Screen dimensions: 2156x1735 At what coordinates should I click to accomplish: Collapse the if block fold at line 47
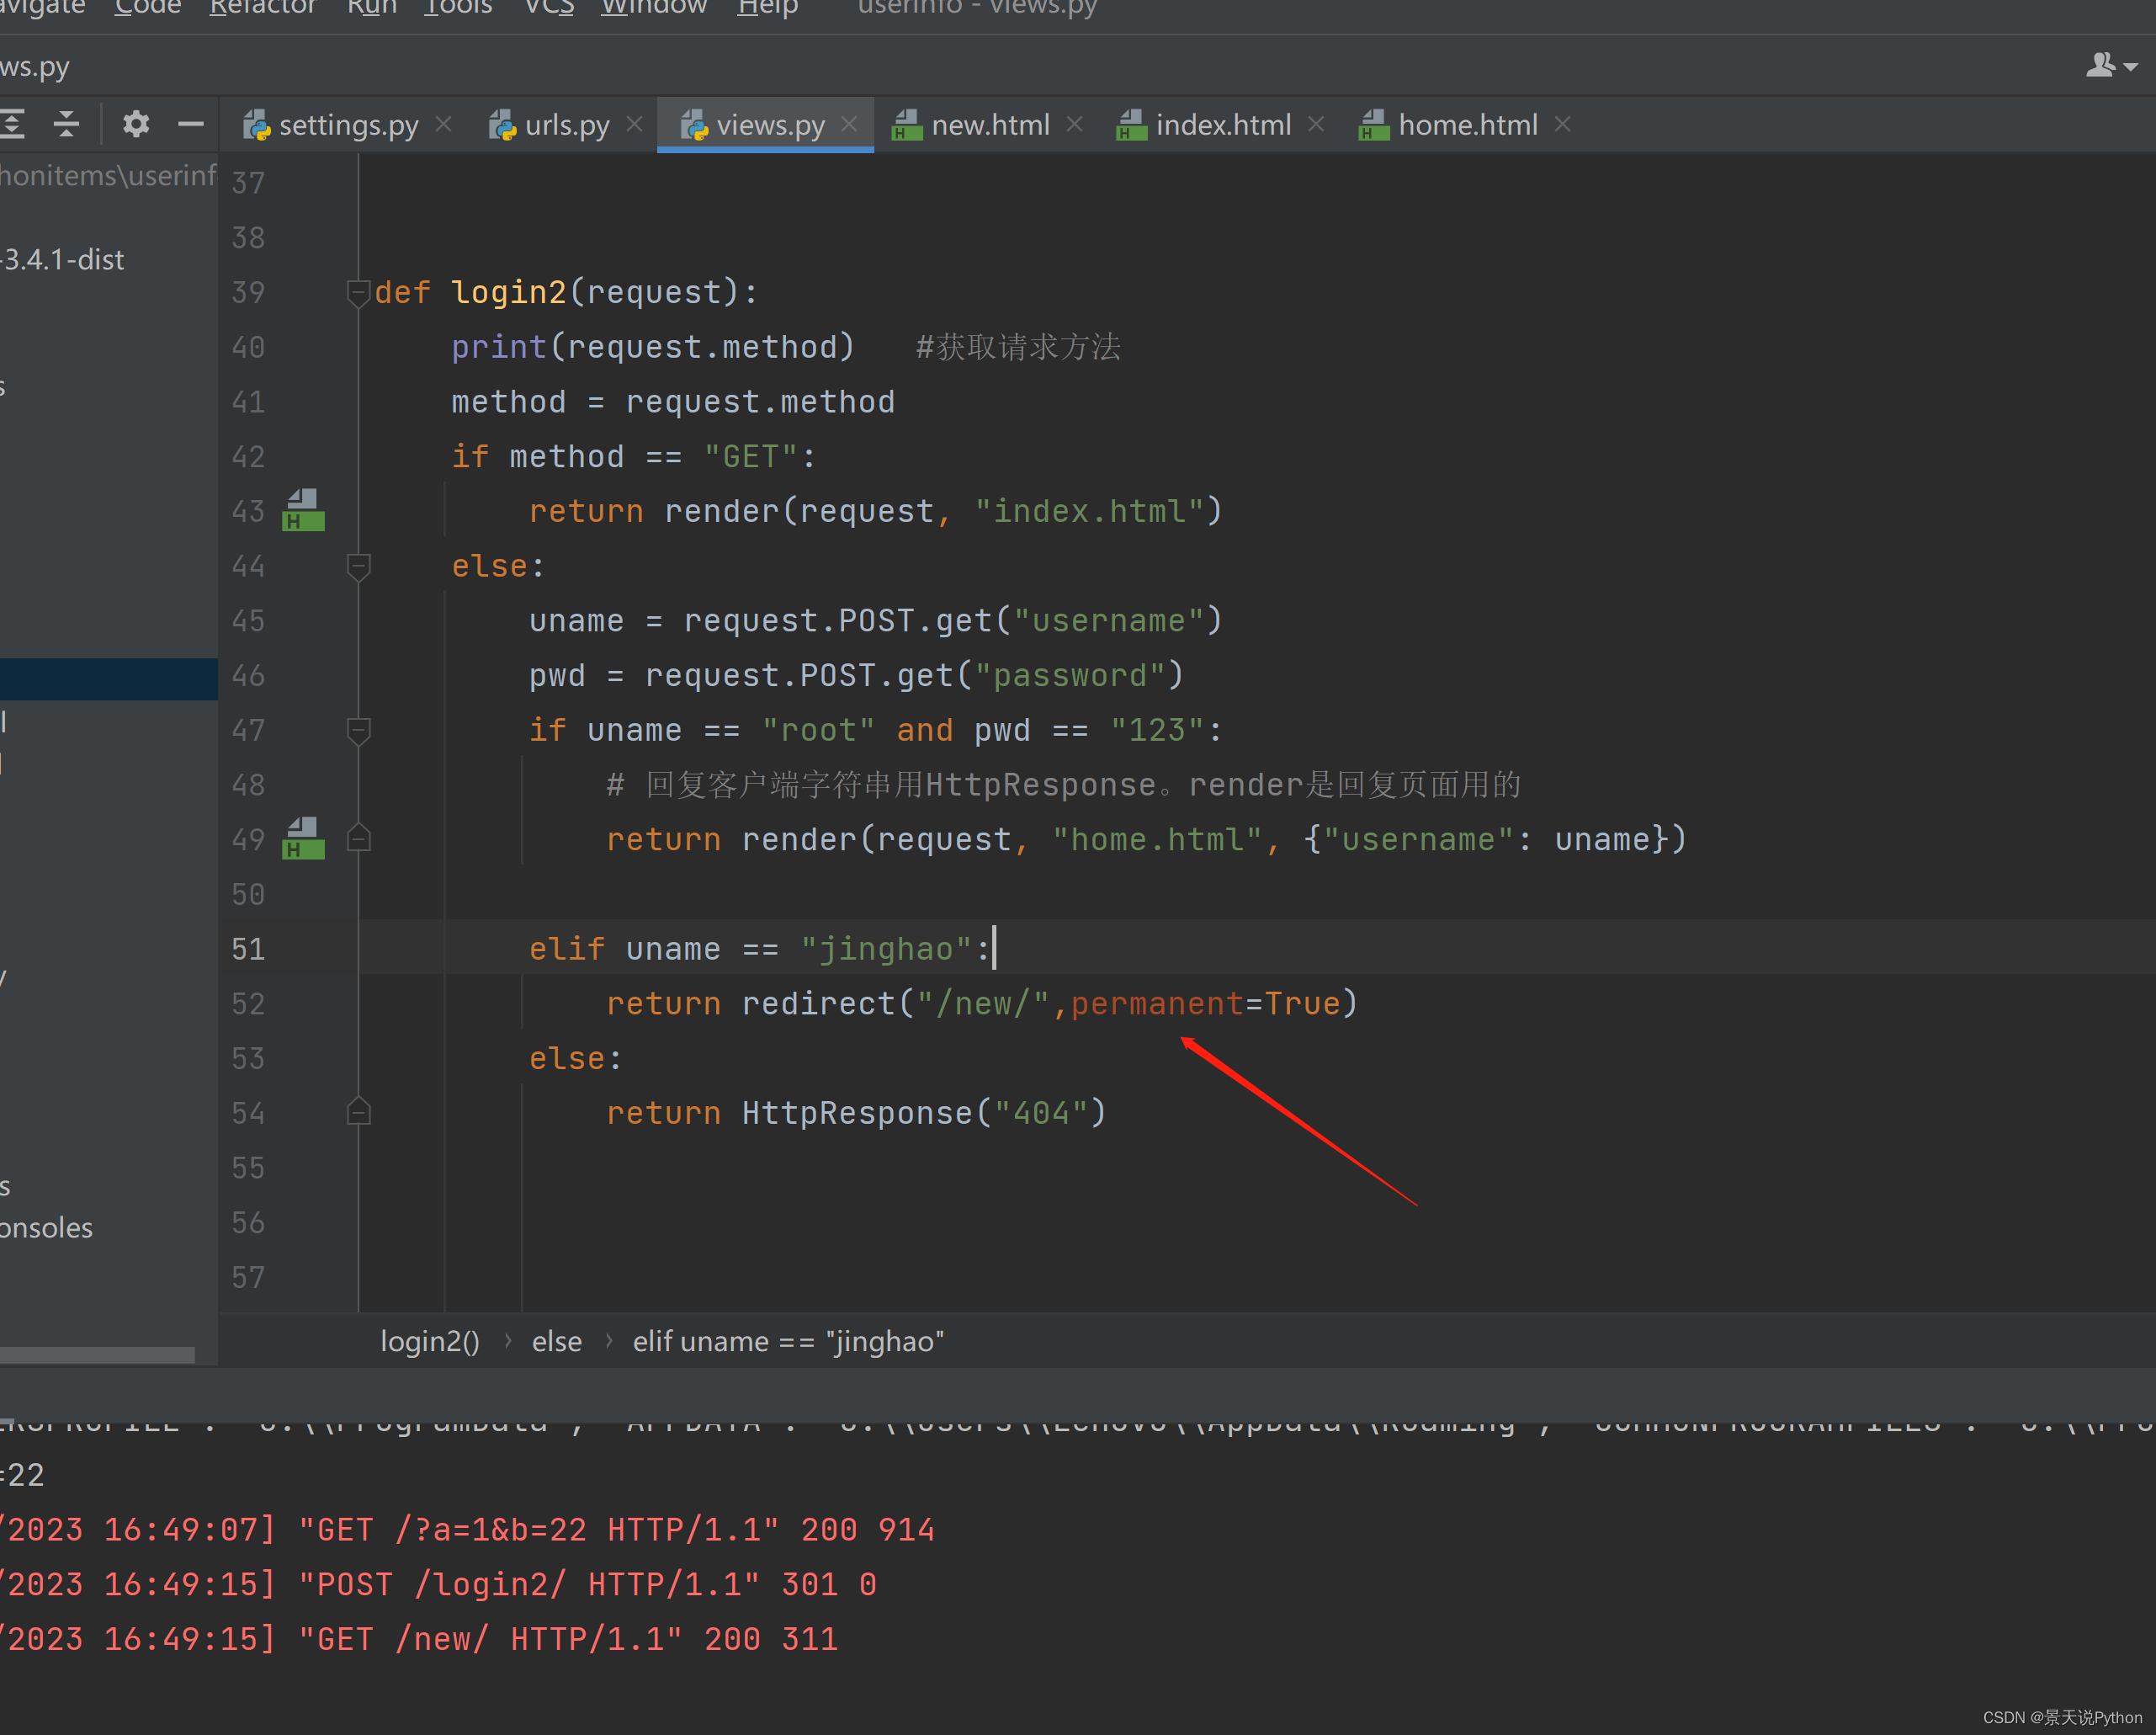coord(358,731)
